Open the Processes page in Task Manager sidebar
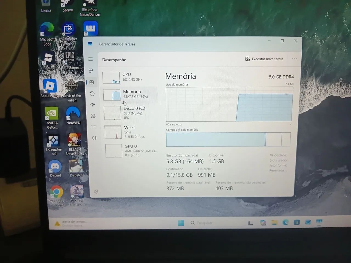The image size is (351, 263). 91,71
